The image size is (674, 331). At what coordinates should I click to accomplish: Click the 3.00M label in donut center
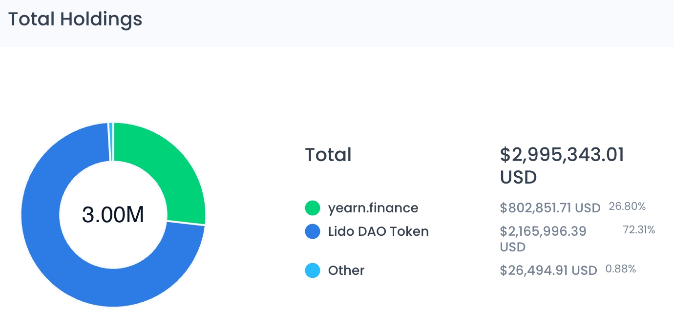coord(113,215)
